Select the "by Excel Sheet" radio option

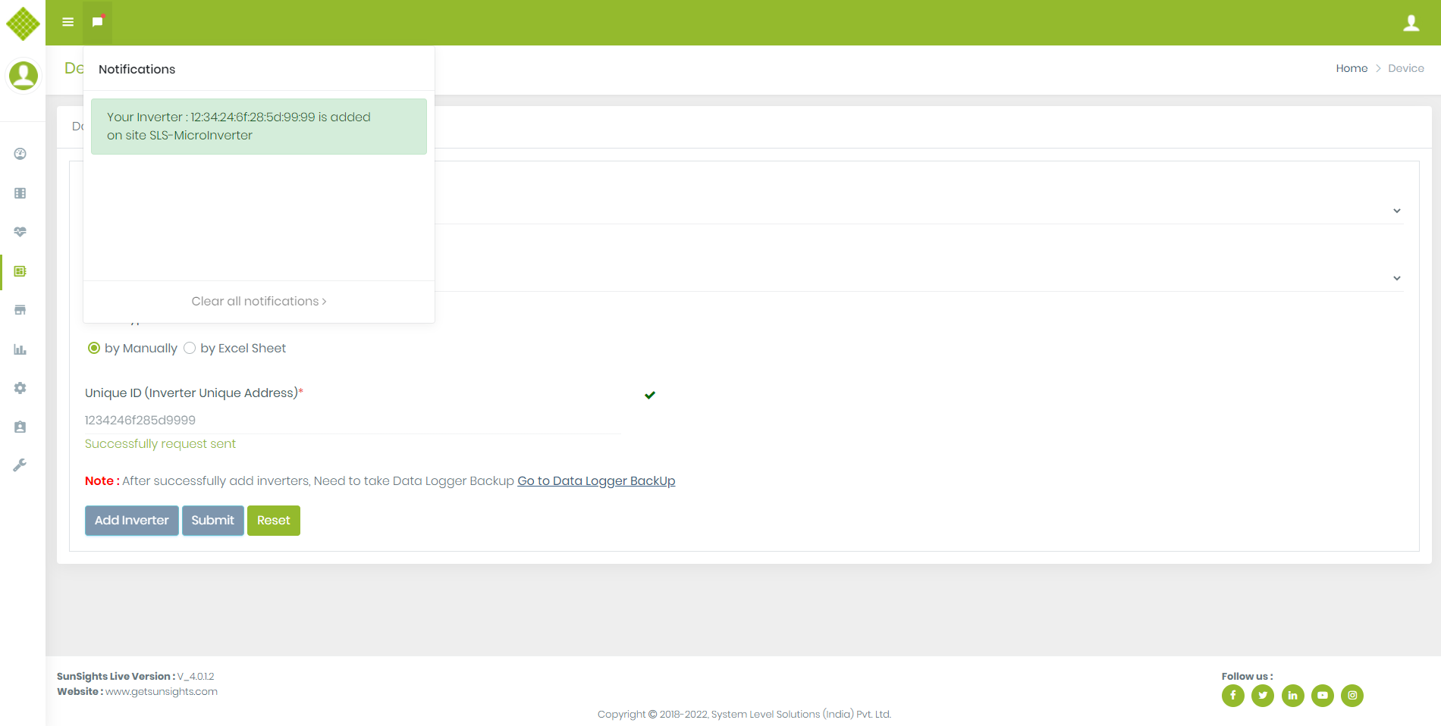[190, 348]
